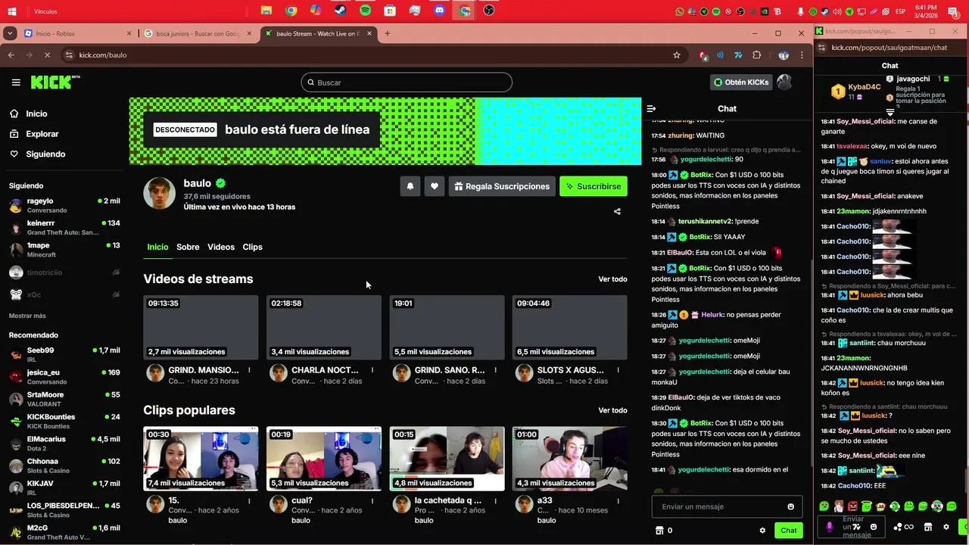Image resolution: width=969 pixels, height=545 pixels.
Task: Open options menu for clip la cachetada q...
Action: click(x=495, y=501)
